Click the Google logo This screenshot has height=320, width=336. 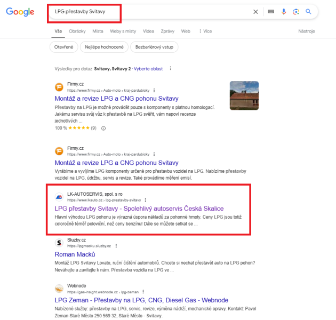[20, 12]
